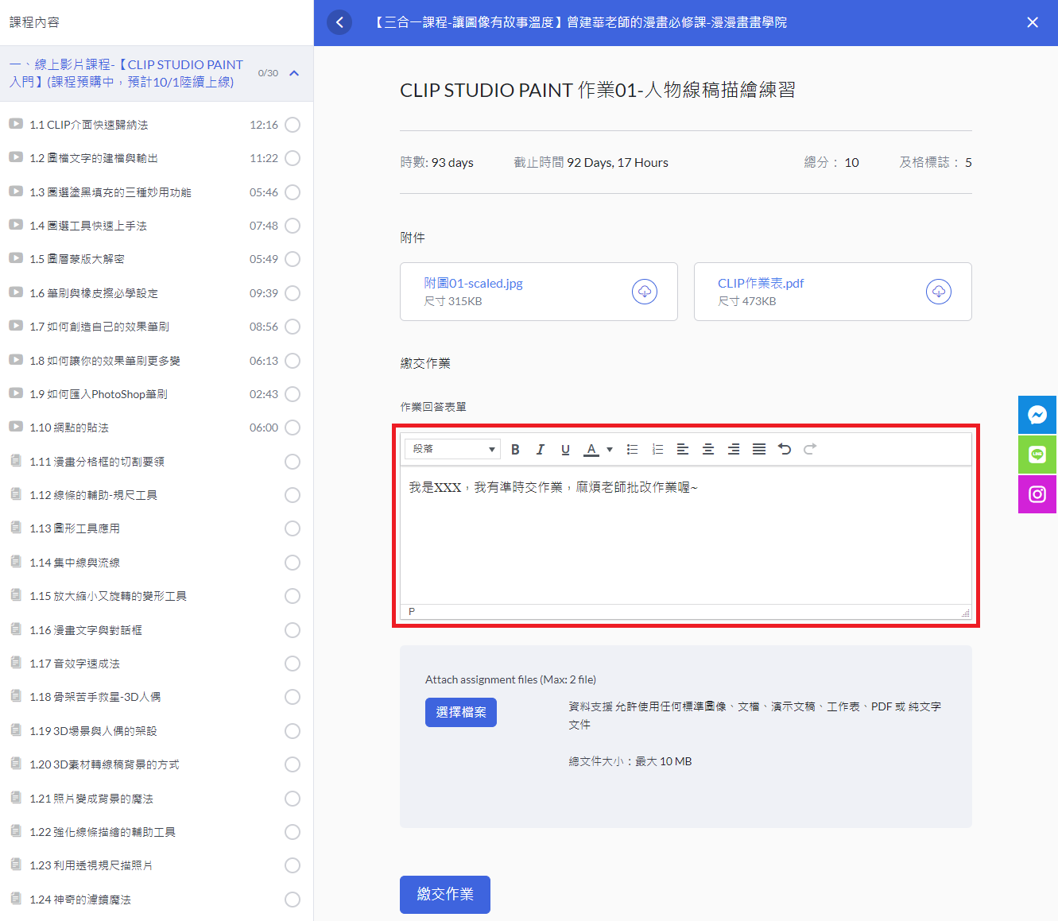Open lesson 1.16 漫畫文字與對話框
This screenshot has height=921, width=1058.
(x=86, y=630)
